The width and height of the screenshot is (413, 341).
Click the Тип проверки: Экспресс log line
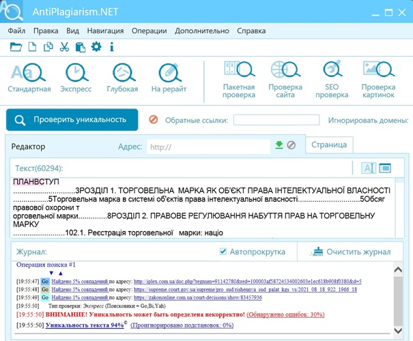pyautogui.click(x=107, y=306)
